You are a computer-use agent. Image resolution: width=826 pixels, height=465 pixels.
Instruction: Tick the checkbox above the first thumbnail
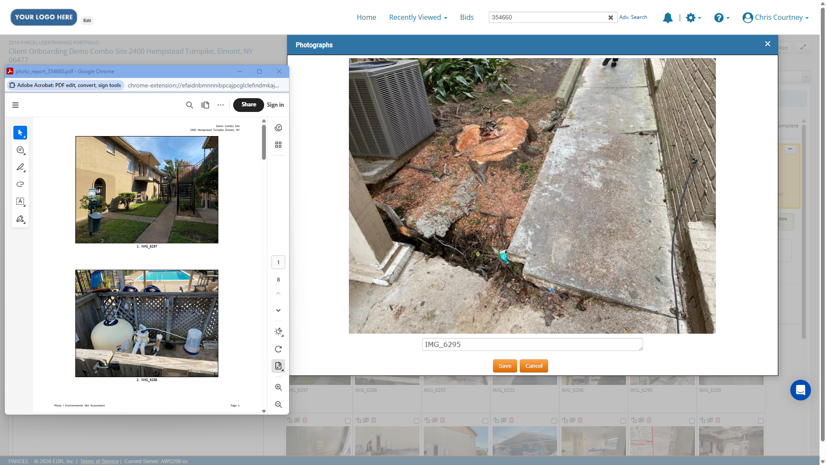[348, 421]
